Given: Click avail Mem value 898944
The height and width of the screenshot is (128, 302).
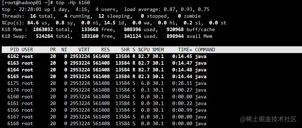Looking at the screenshot, I should [175, 36].
